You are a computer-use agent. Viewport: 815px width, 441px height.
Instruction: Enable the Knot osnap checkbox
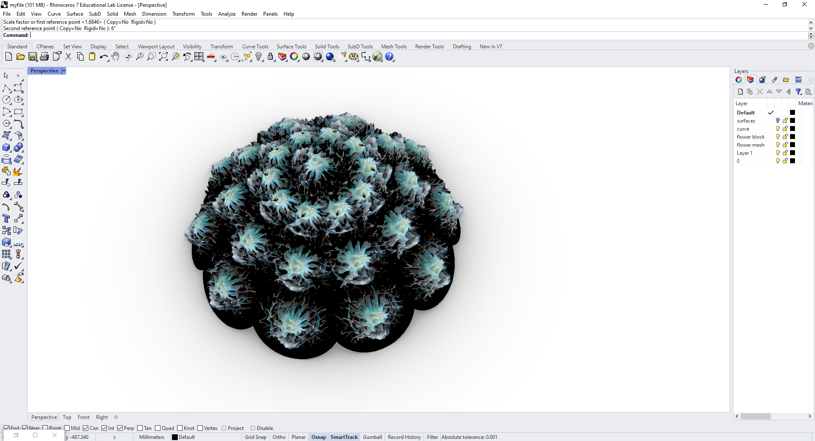pyautogui.click(x=180, y=428)
